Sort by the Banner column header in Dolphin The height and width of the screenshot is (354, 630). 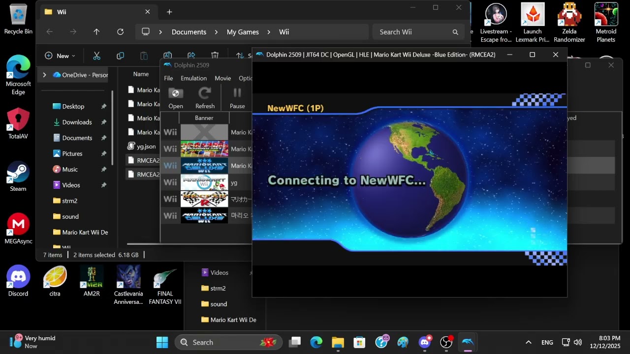click(204, 118)
